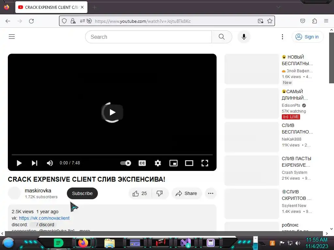Open suggested video СЛИВ ПАСТЫ EXPENSIVE…
Viewport: 334px width, 250px height.
(x=296, y=162)
